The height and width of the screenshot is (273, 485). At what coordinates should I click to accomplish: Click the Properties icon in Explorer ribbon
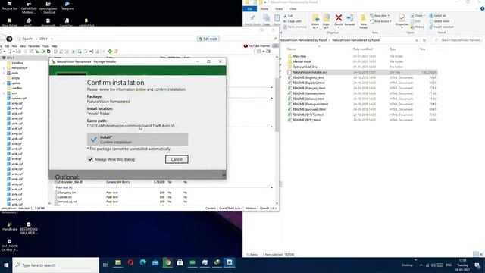402,20
